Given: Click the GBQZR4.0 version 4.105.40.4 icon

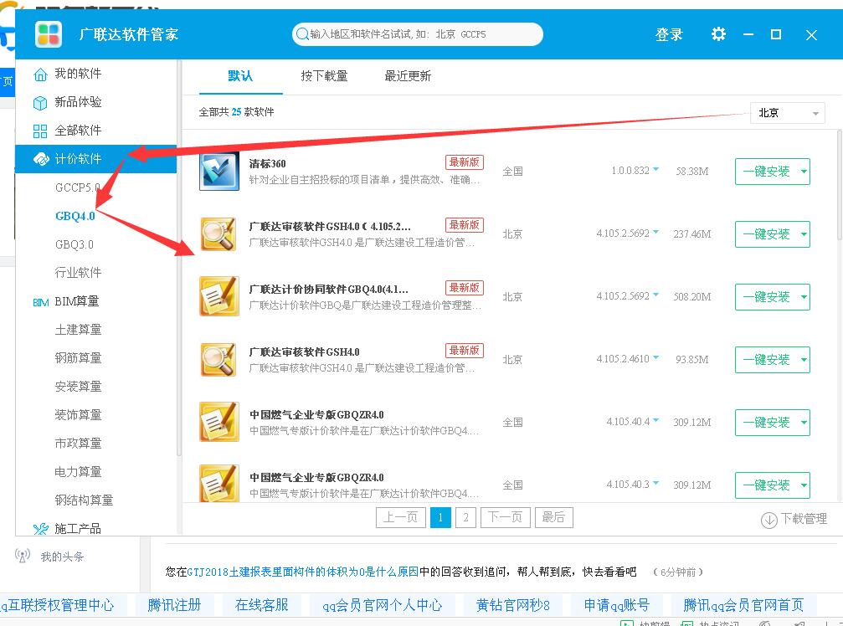Looking at the screenshot, I should click(x=218, y=423).
